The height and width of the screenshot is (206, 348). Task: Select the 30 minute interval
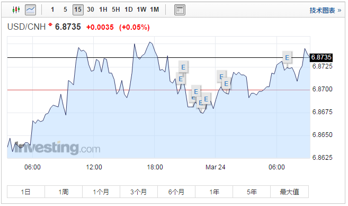(91, 10)
